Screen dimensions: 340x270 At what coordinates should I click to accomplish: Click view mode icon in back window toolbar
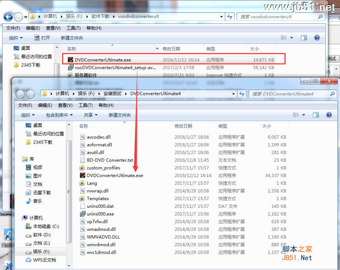(283, 38)
